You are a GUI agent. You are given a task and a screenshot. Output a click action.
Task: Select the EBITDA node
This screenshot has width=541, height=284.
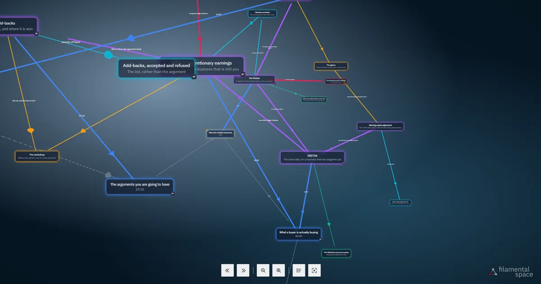(313, 157)
